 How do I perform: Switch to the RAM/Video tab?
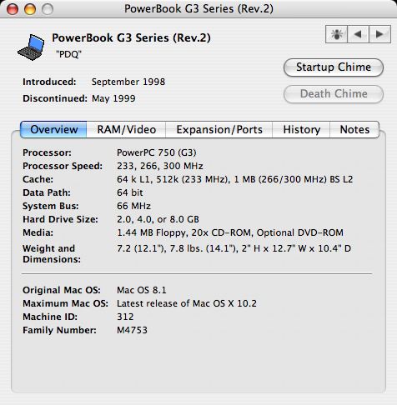click(x=126, y=129)
